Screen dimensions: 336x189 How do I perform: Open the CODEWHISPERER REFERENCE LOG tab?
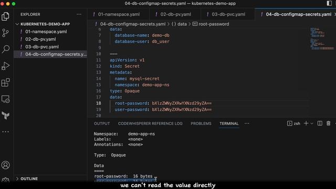click(150, 124)
